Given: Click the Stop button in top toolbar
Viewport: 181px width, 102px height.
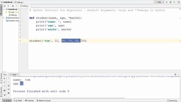Looking at the screenshot, I should click(x=174, y=2).
